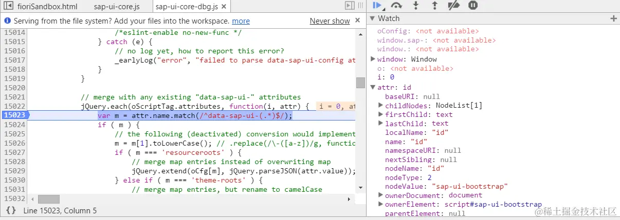Expand the window: Window entry
The width and height of the screenshot is (620, 220).
point(373,59)
